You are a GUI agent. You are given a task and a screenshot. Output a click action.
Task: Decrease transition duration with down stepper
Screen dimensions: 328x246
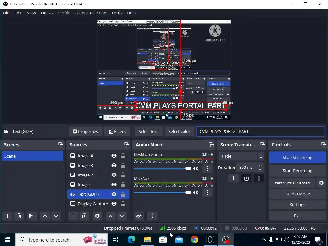coord(260,170)
